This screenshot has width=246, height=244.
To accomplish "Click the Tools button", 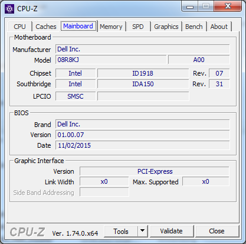I will click(x=121, y=231).
